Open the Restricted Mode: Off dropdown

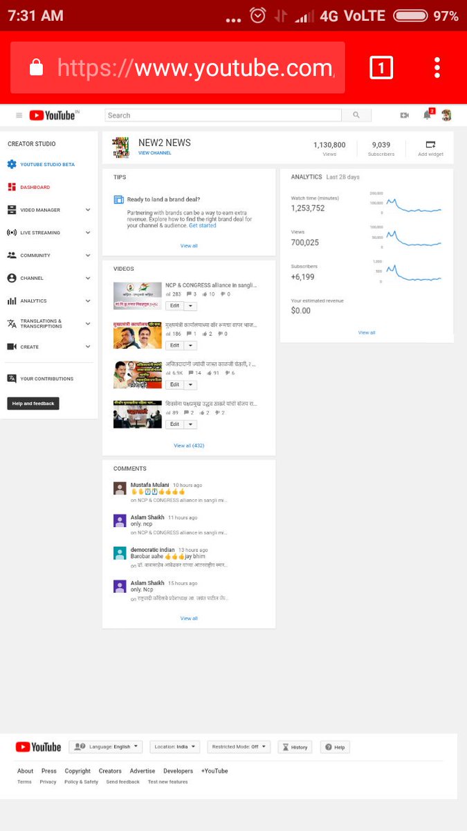tap(239, 747)
